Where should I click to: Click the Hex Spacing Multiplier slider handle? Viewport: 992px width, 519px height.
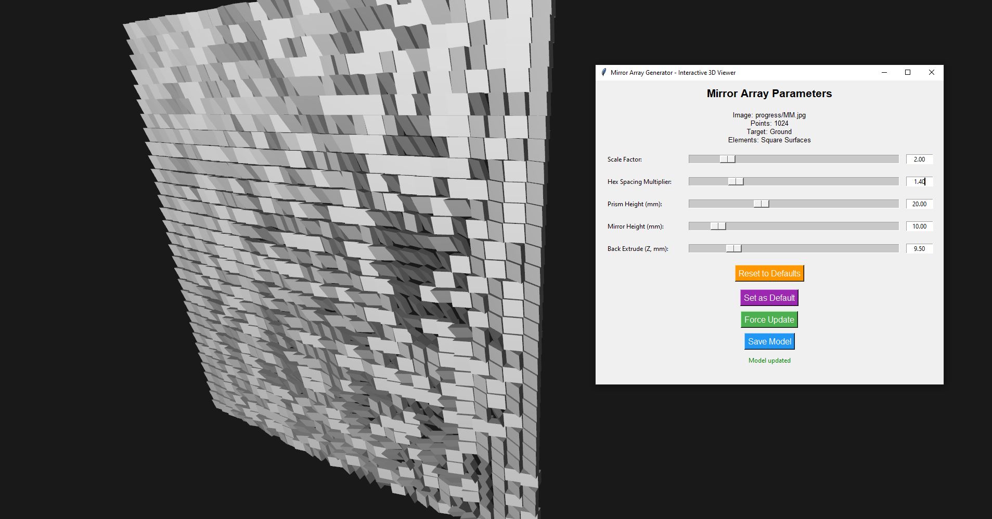(736, 181)
